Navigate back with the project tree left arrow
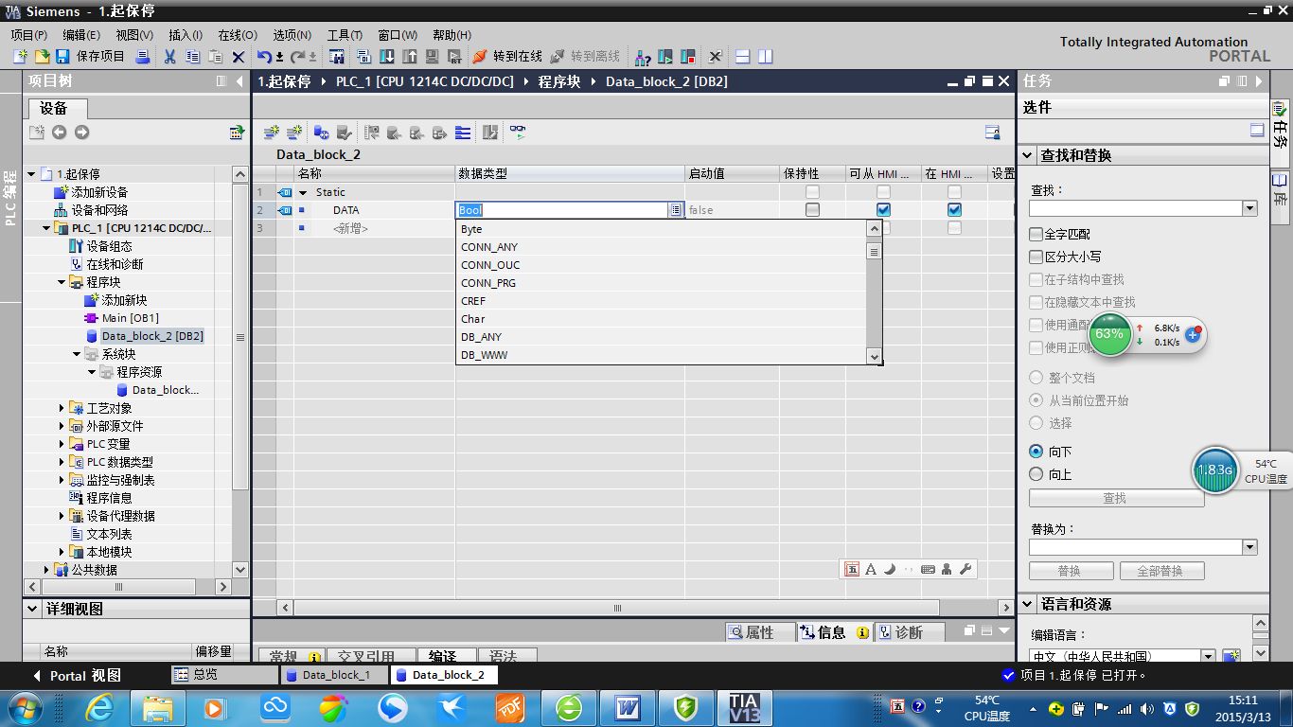This screenshot has height=727, width=1293. pos(59,133)
